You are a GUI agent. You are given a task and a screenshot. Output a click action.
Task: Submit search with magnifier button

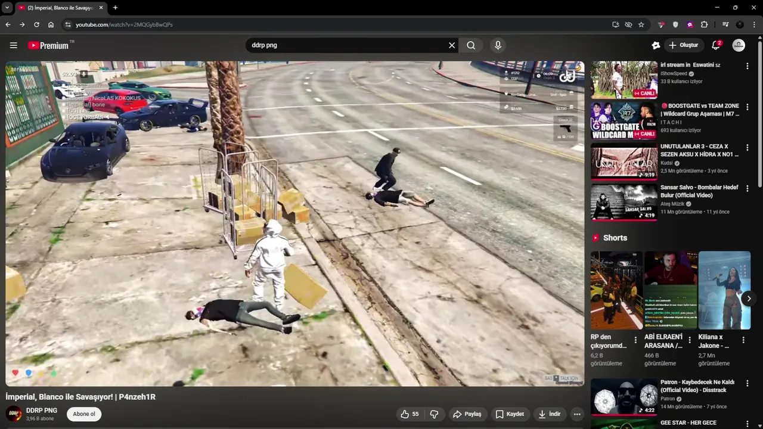[471, 45]
